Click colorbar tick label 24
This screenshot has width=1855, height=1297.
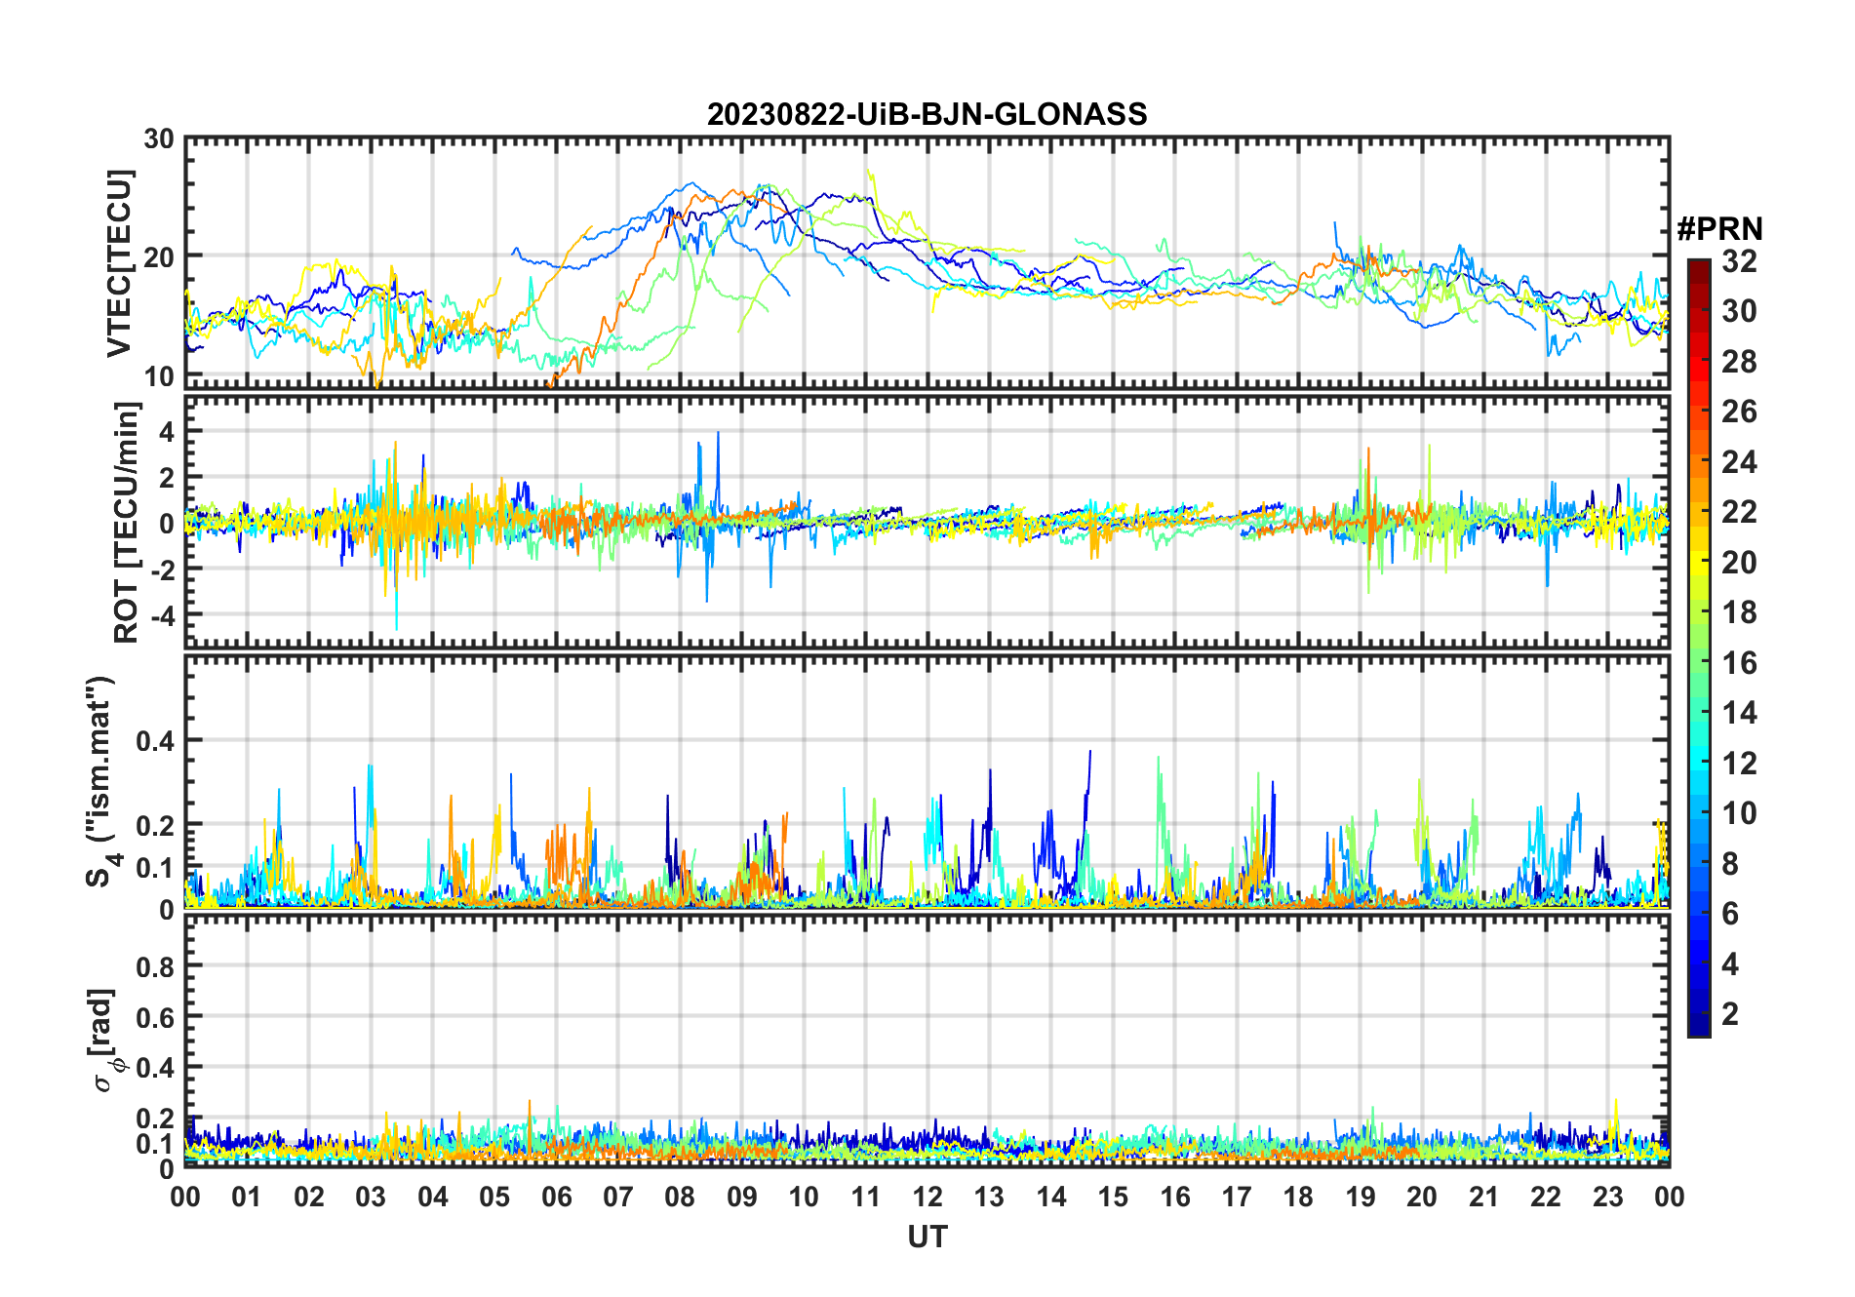(x=1738, y=462)
